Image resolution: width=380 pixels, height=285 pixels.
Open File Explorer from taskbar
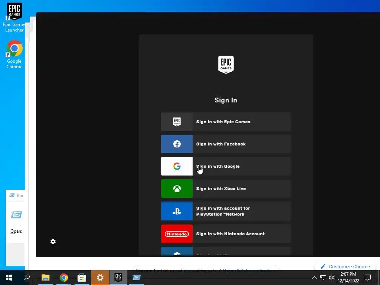click(46, 278)
